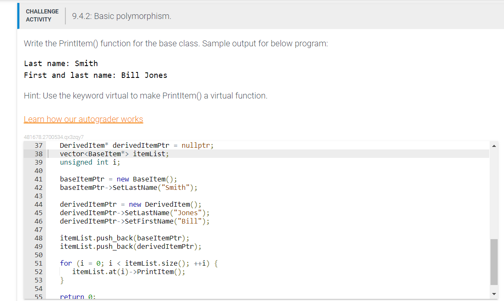
Task: Select the CHALLENGE ACTIVITY label
Action: 42,15
